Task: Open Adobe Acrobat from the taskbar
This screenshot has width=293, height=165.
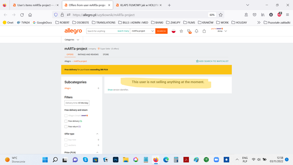Action: click(186, 160)
